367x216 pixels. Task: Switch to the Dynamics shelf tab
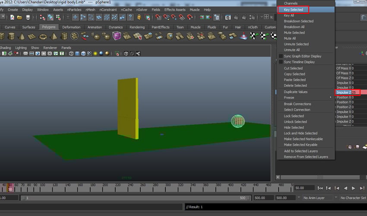(x=116, y=27)
